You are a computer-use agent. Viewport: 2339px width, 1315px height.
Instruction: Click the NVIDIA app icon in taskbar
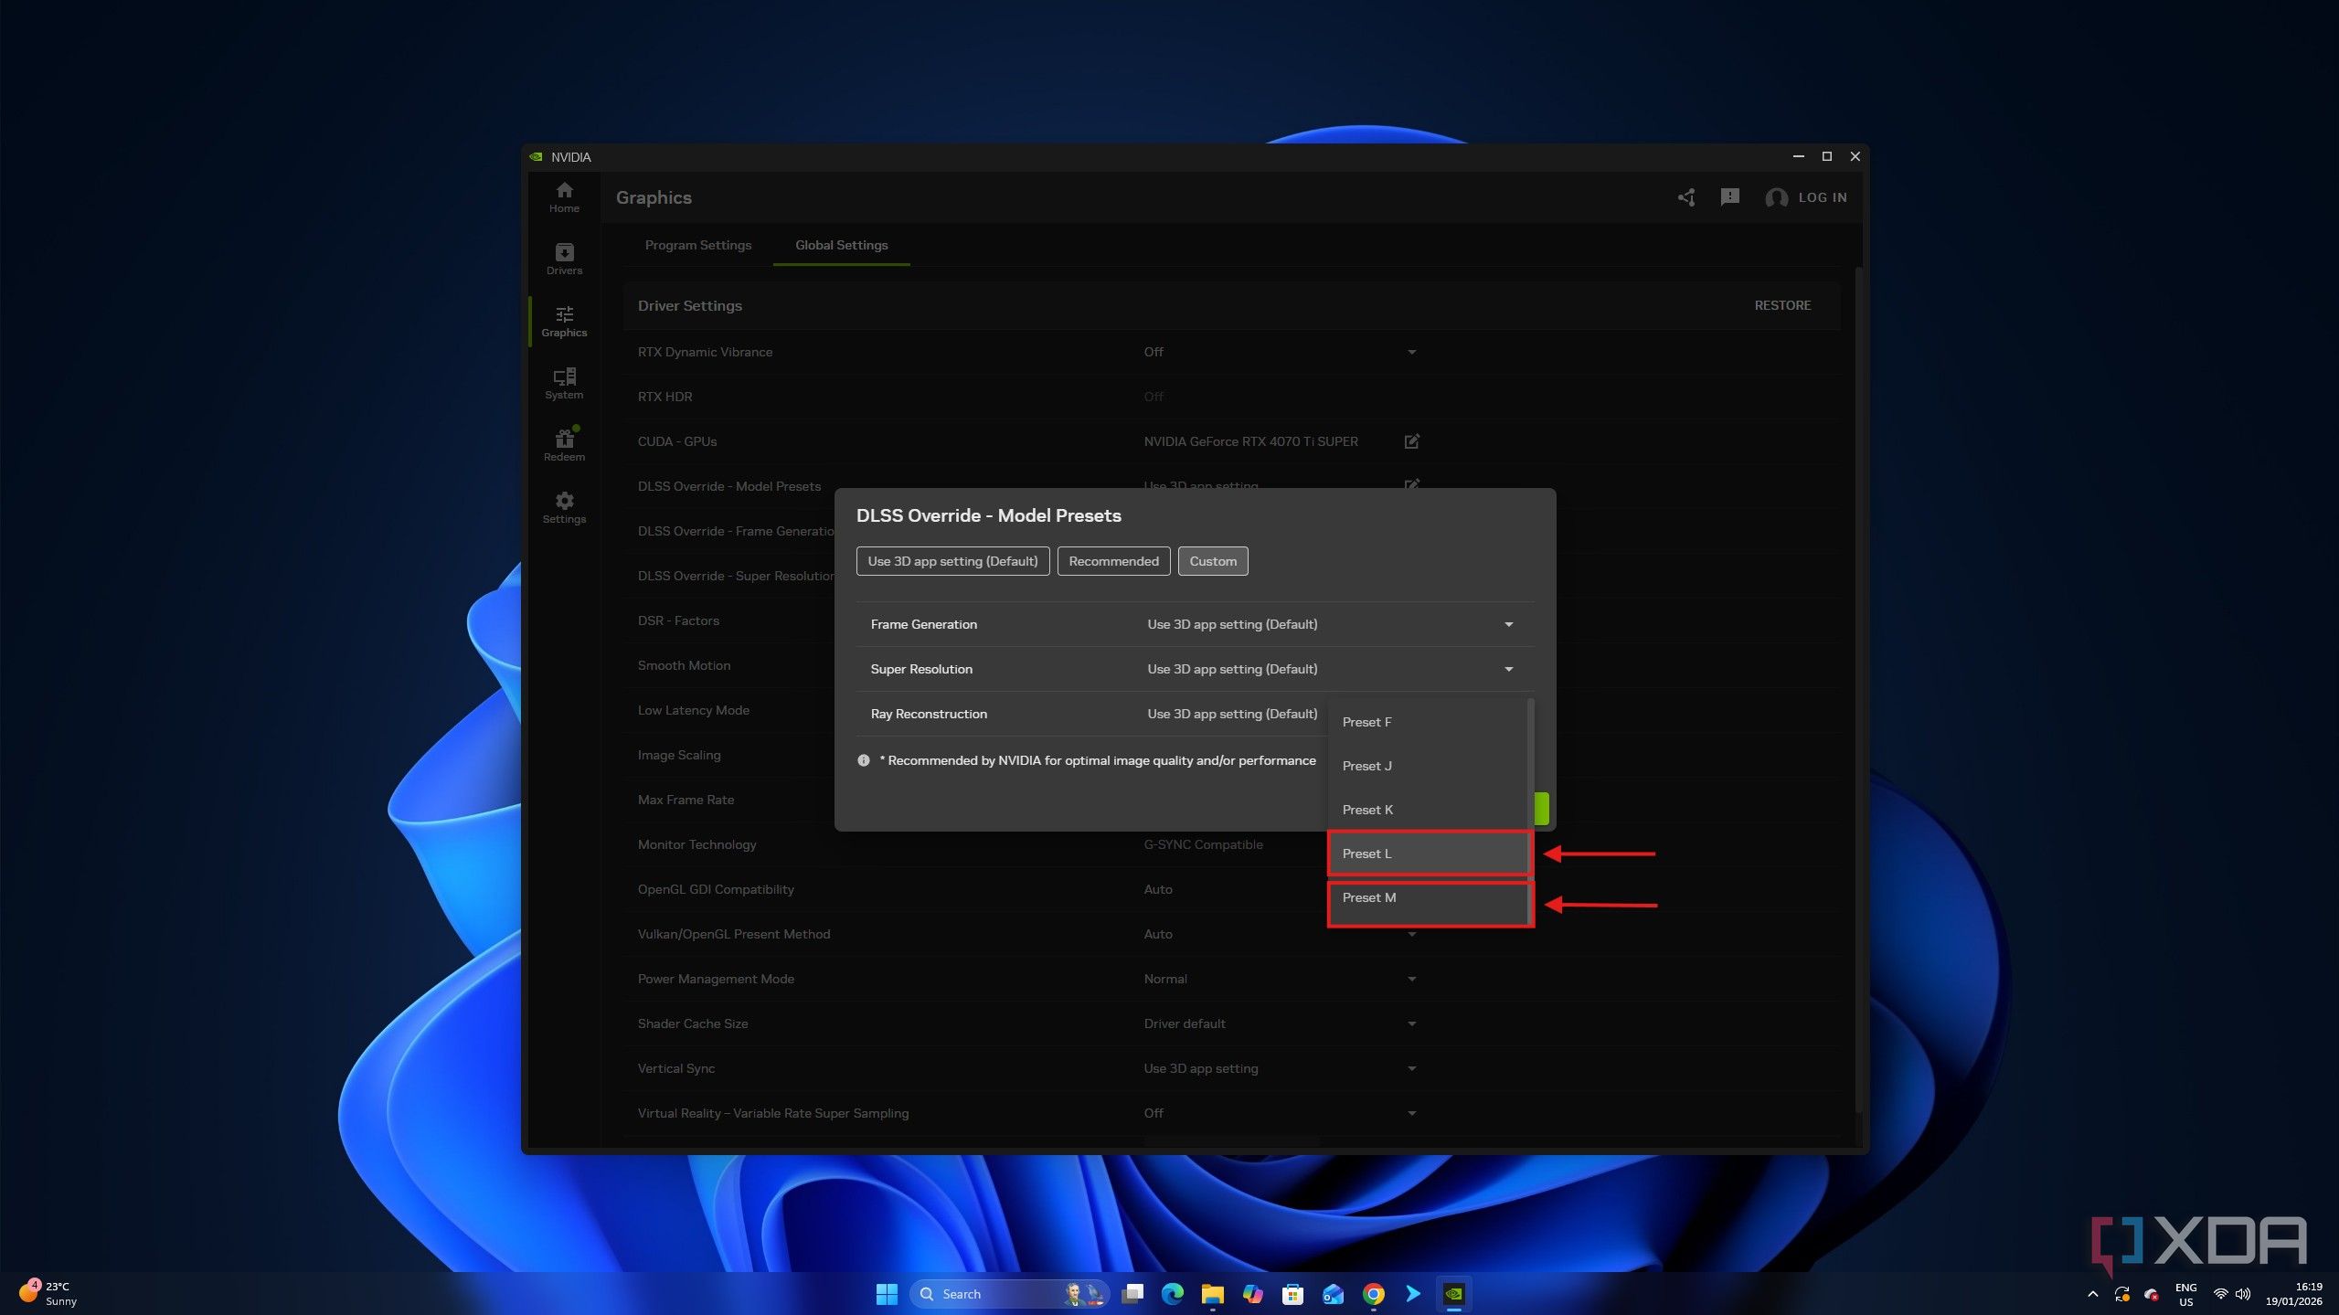(x=1453, y=1294)
